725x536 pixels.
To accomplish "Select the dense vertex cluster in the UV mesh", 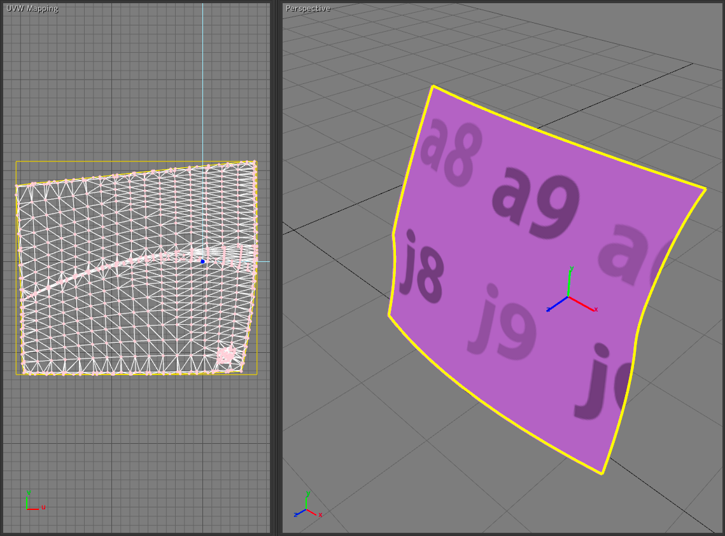I will (x=225, y=355).
